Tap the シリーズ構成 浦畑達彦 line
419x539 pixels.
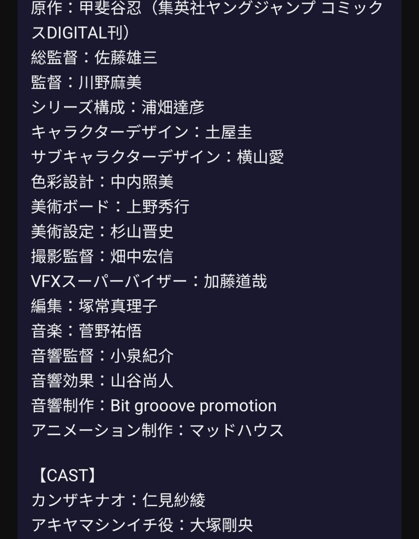117,107
